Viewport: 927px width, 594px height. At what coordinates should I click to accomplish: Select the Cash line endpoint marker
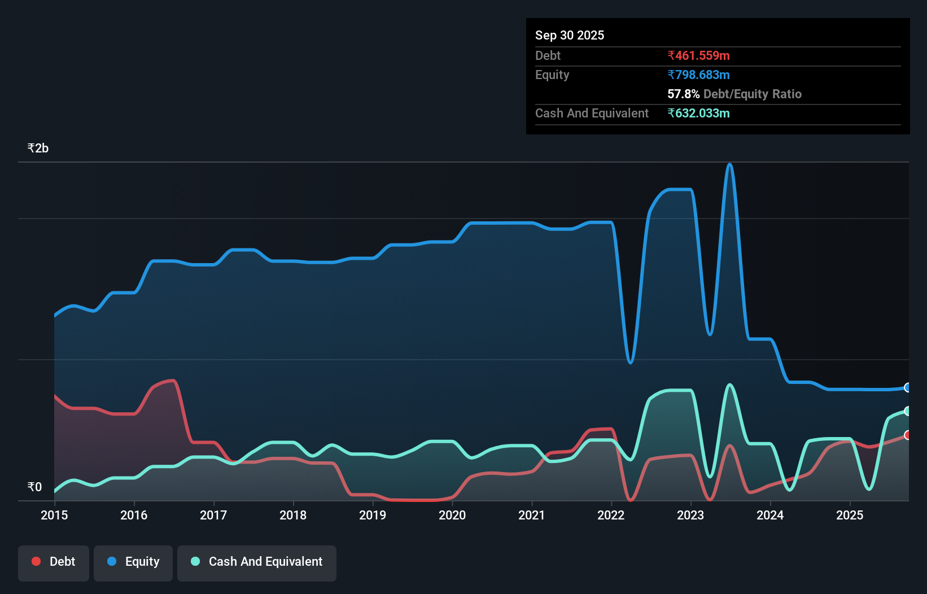(907, 412)
